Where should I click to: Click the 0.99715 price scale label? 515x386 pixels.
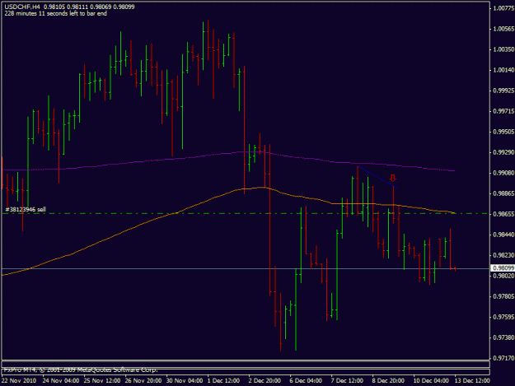tap(503, 111)
